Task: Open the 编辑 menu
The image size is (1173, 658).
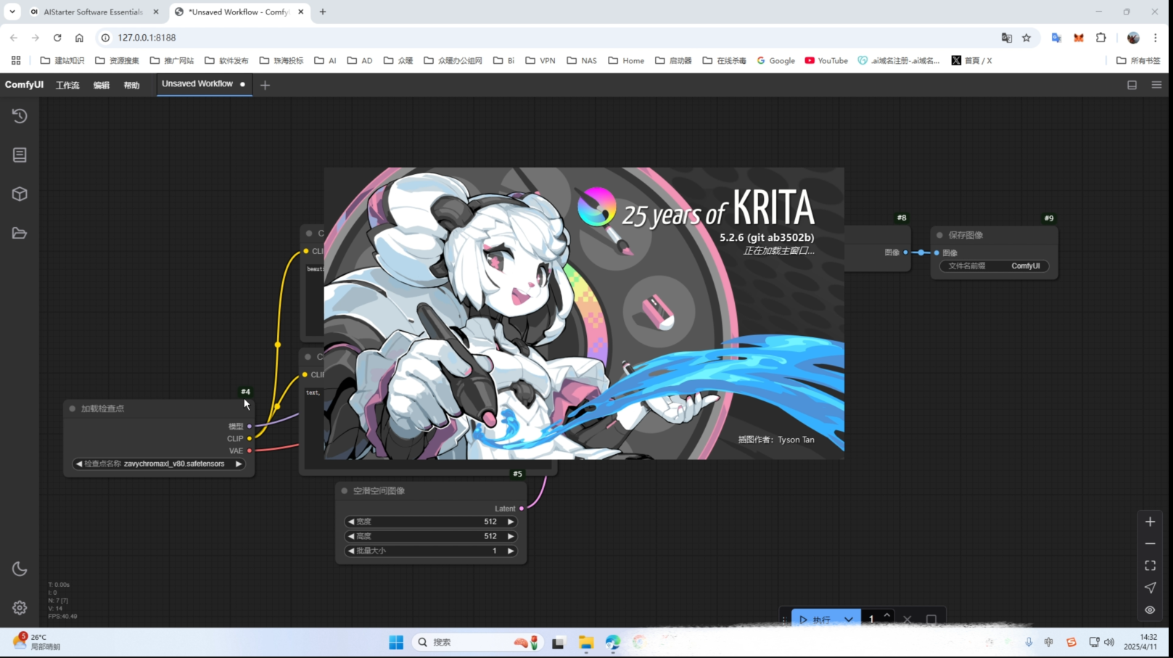Action: 101,86
